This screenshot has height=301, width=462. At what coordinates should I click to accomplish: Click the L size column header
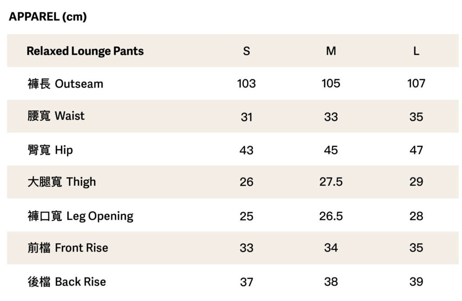(416, 51)
